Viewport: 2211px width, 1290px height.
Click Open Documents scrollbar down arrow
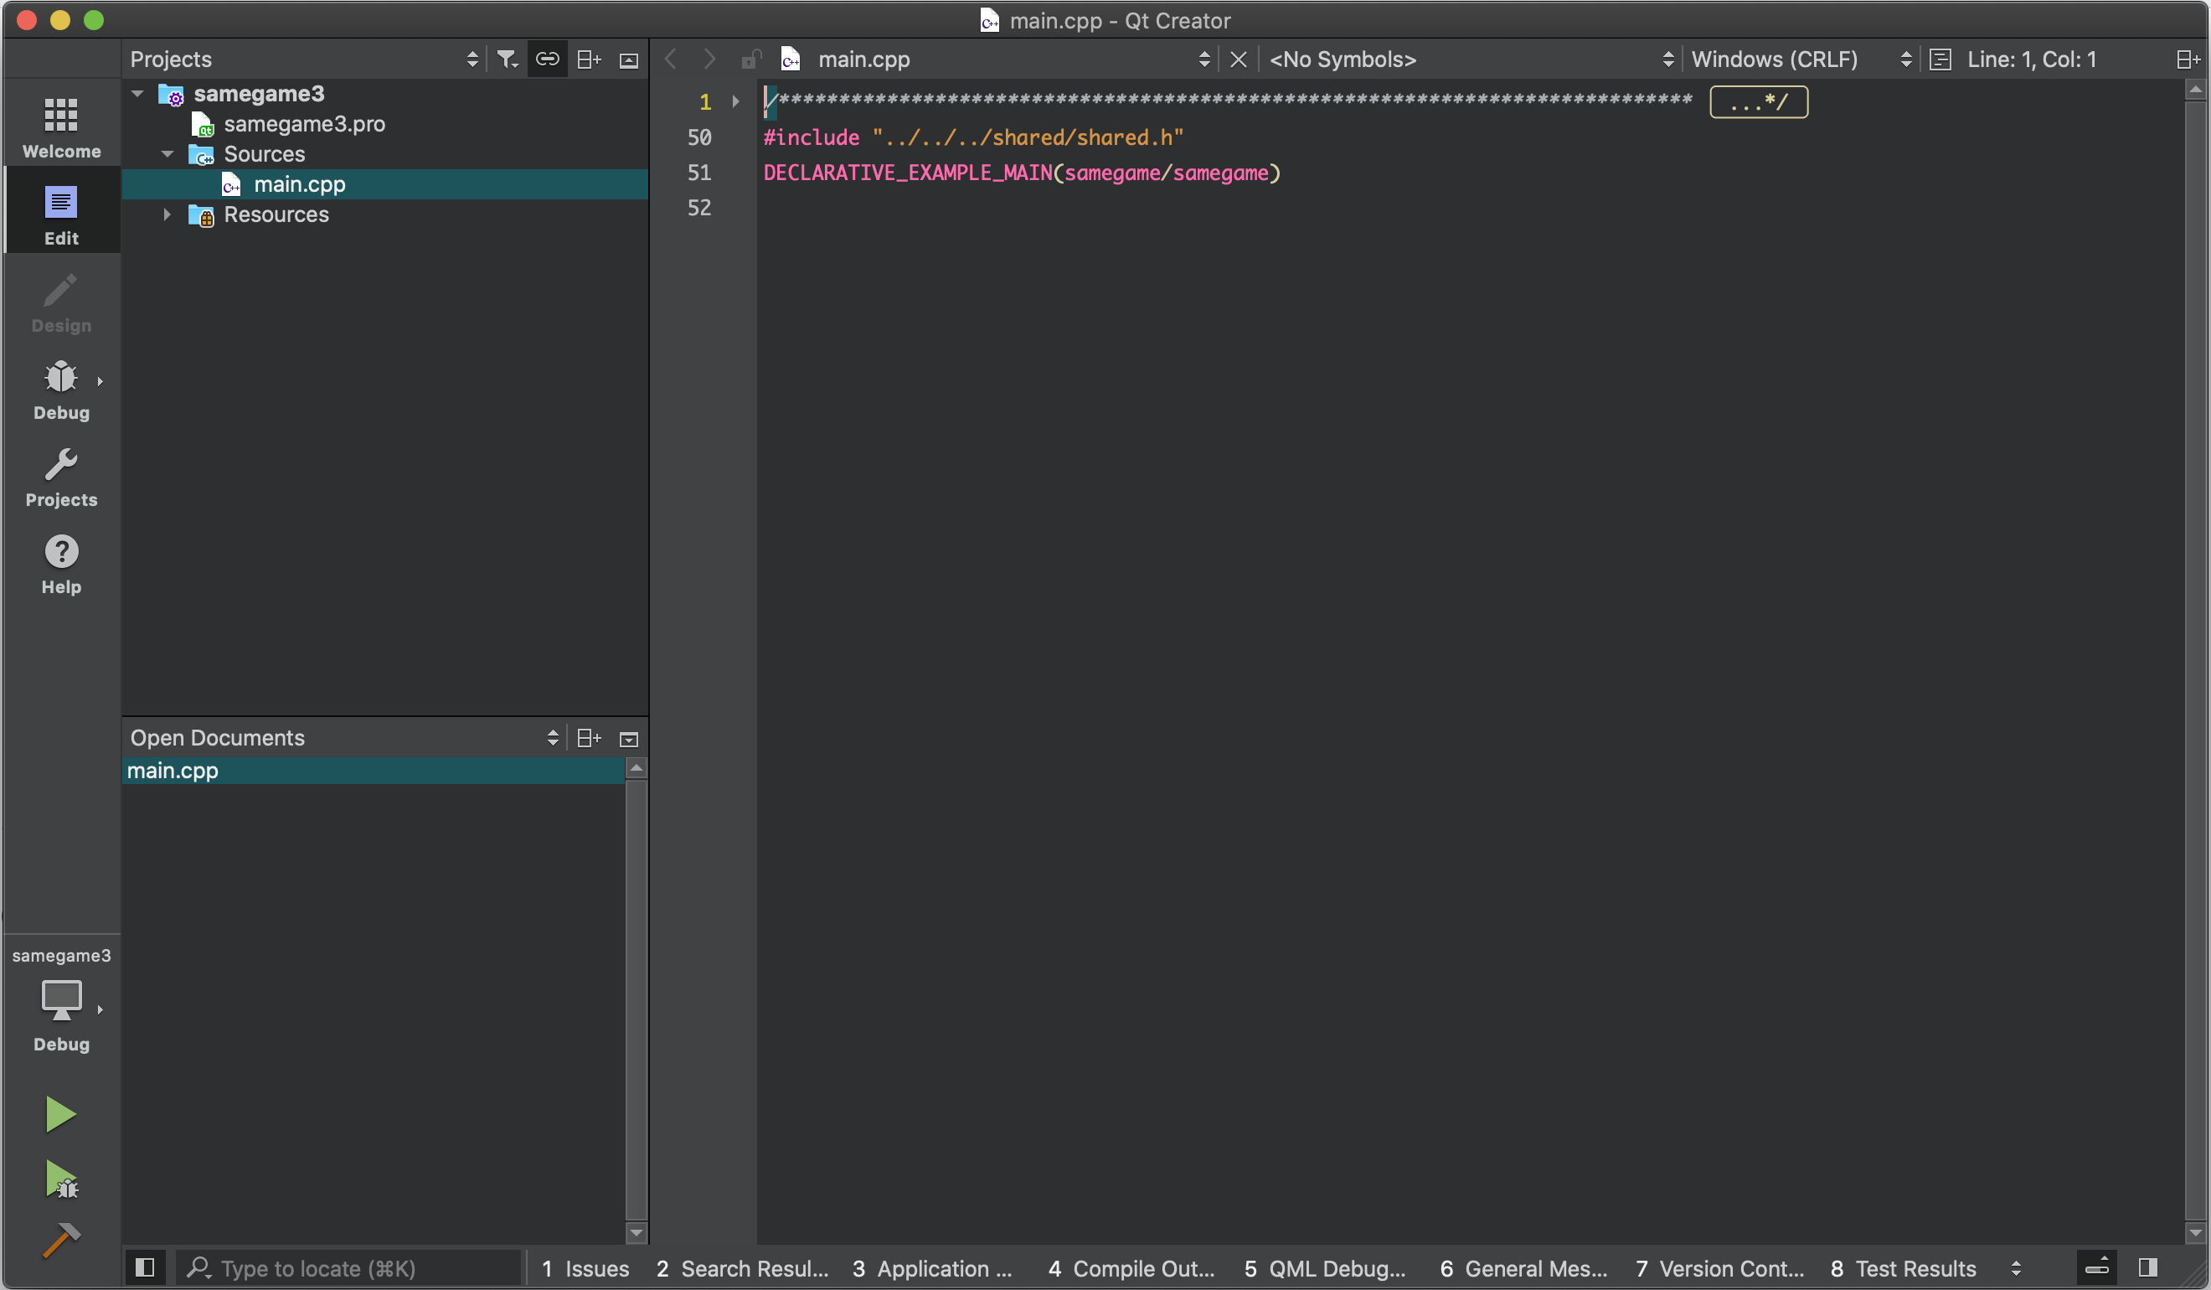click(x=637, y=1232)
